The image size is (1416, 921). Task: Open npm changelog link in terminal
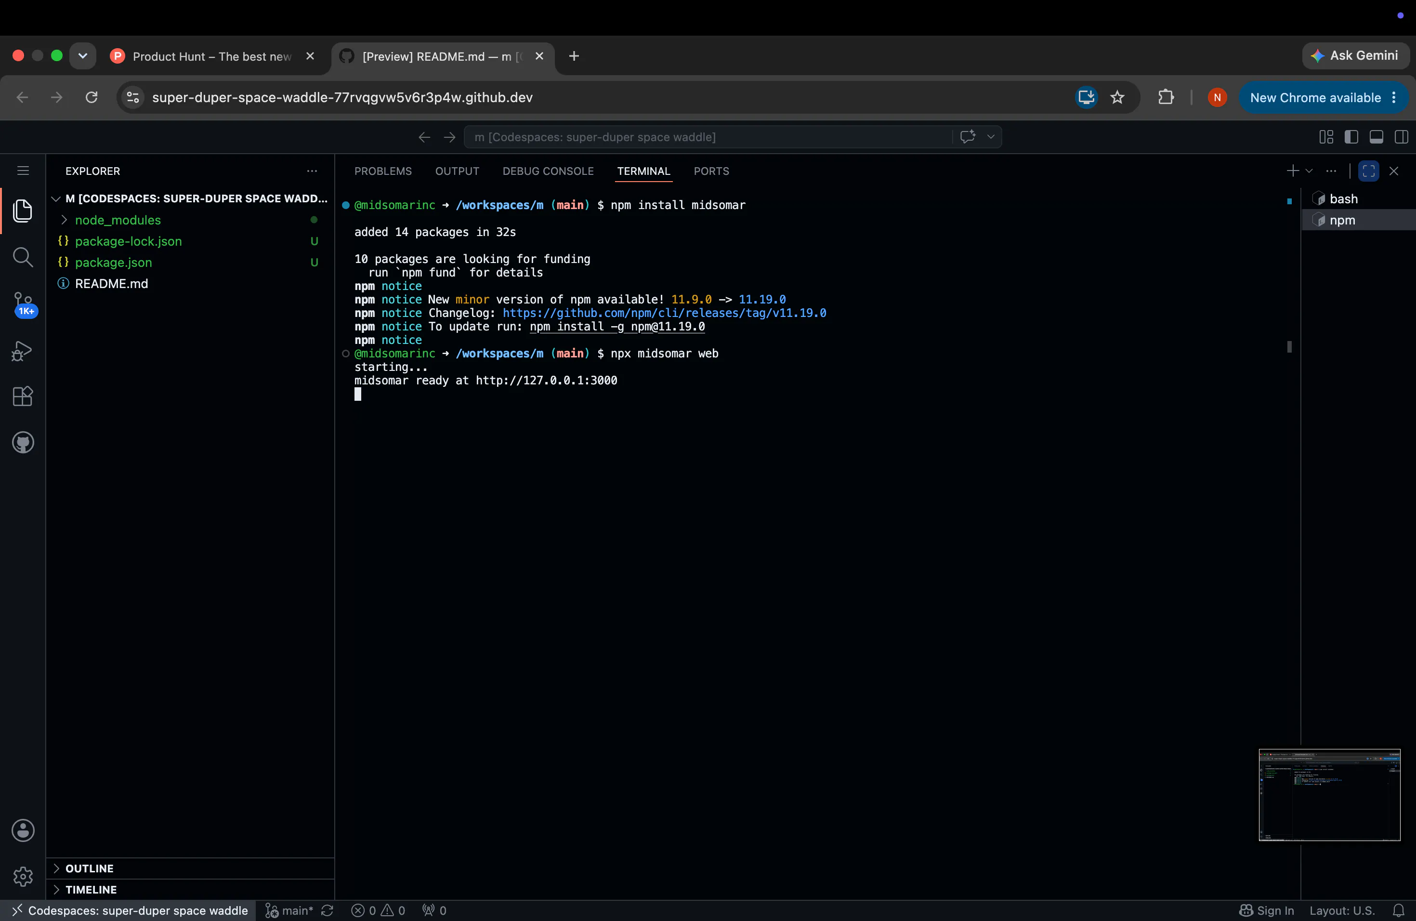(664, 313)
